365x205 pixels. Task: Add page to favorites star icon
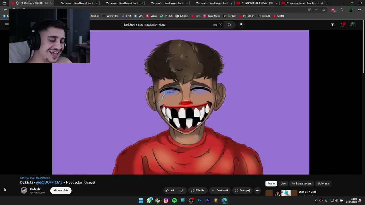323,10
